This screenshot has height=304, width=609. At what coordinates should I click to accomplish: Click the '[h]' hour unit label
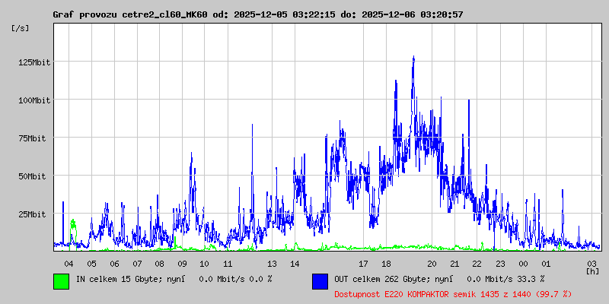point(592,271)
